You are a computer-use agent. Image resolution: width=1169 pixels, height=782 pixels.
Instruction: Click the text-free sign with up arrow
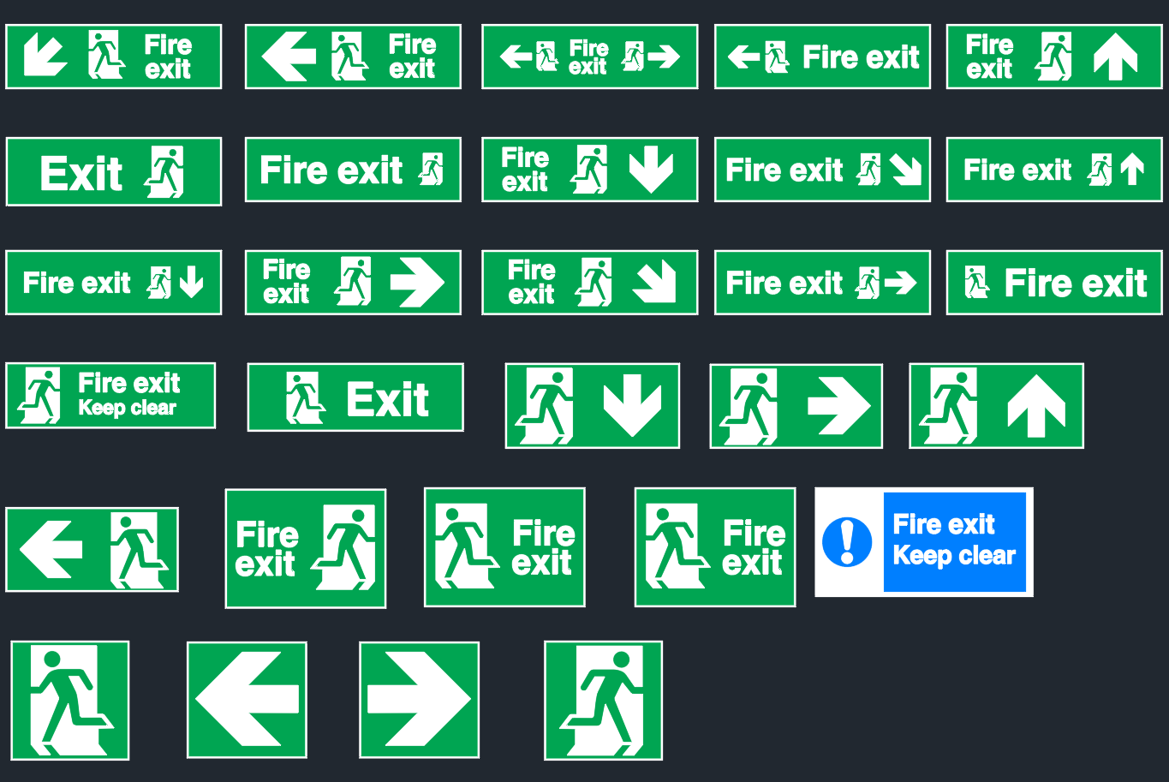pyautogui.click(x=997, y=406)
